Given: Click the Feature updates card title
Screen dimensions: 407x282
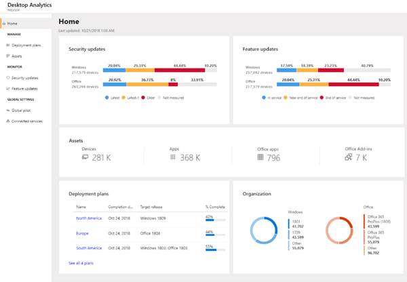Looking at the screenshot, I should pos(260,49).
